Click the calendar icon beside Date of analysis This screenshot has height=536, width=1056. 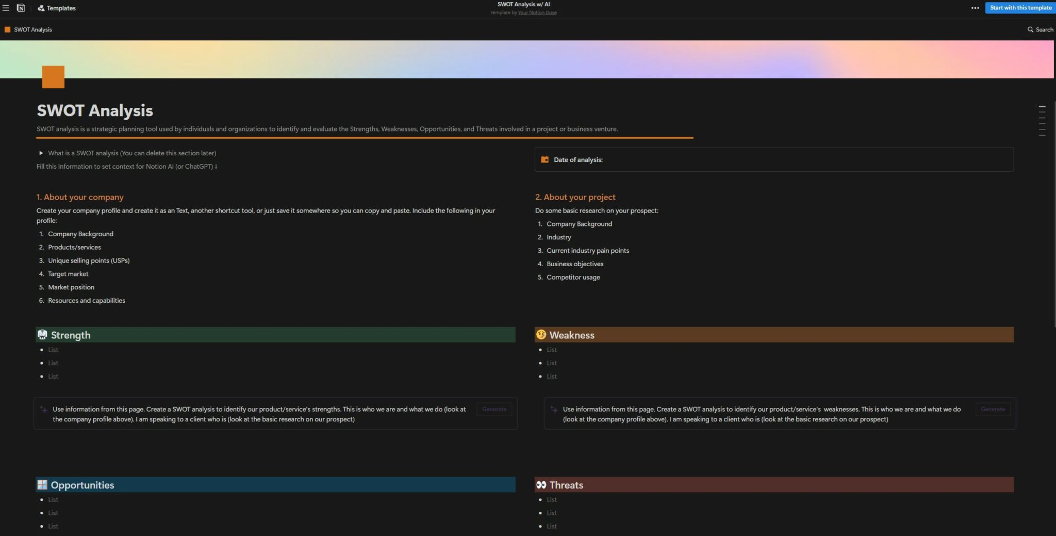pos(544,159)
